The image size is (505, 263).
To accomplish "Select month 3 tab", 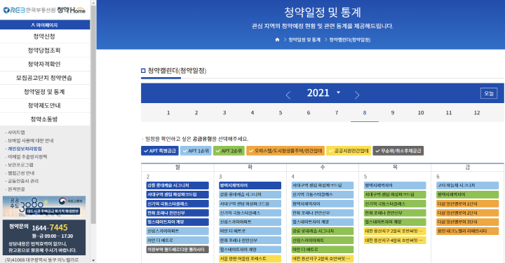I will [224, 113].
